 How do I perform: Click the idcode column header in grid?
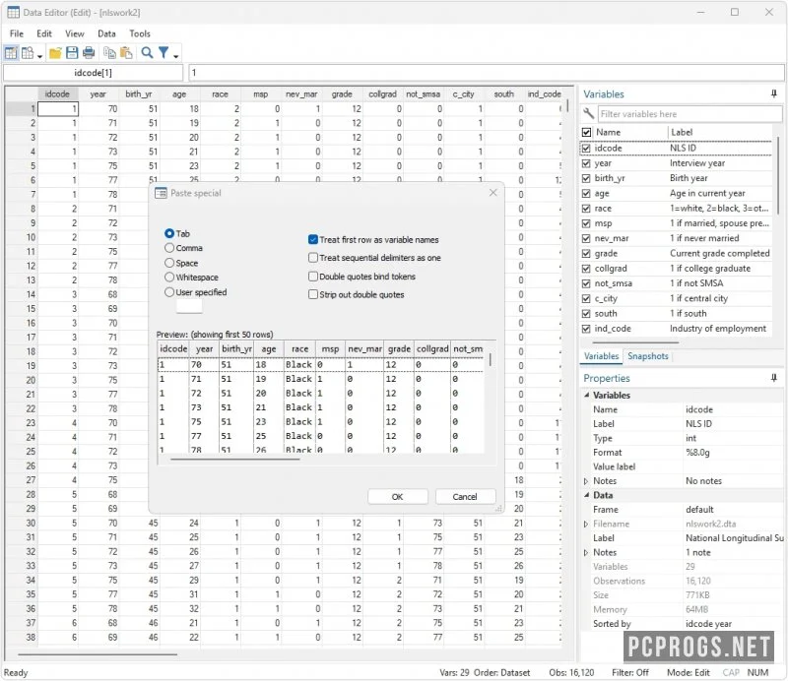tap(57, 93)
